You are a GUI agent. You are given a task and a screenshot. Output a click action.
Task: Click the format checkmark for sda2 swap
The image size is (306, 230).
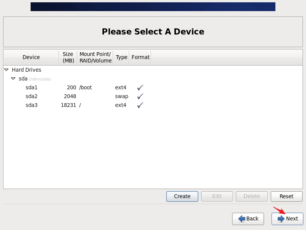(140, 96)
